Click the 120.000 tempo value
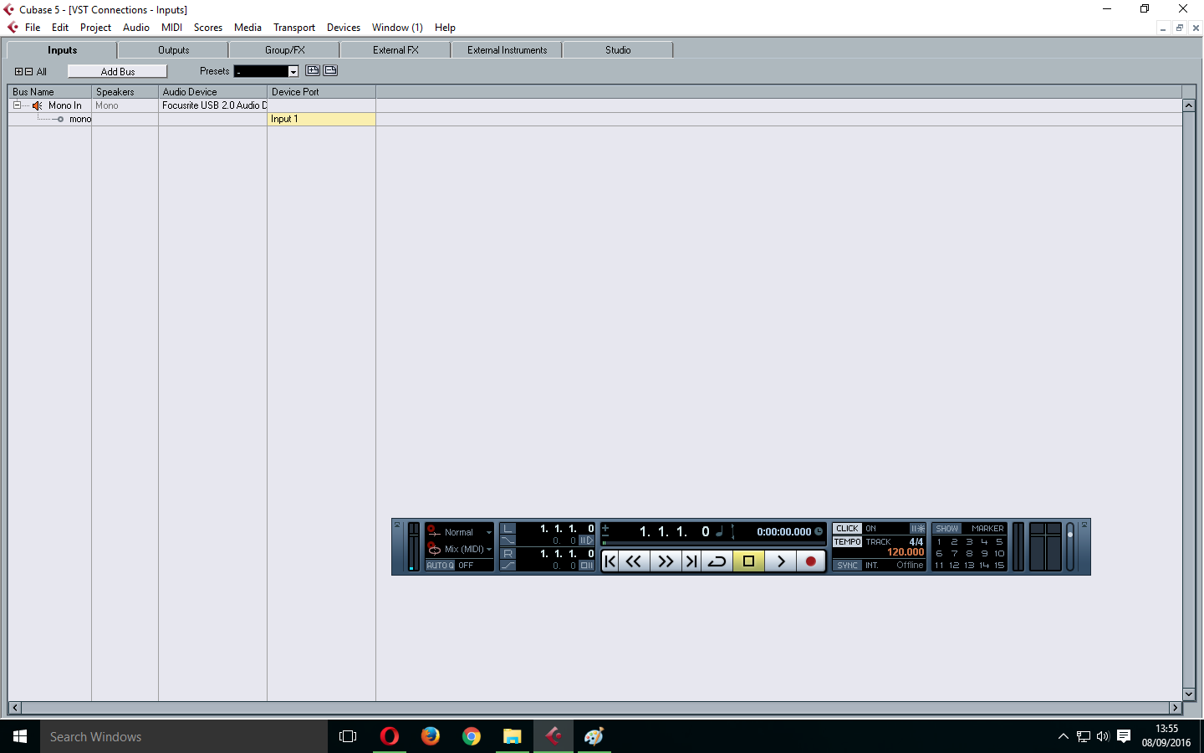Image resolution: width=1204 pixels, height=753 pixels. 906,552
